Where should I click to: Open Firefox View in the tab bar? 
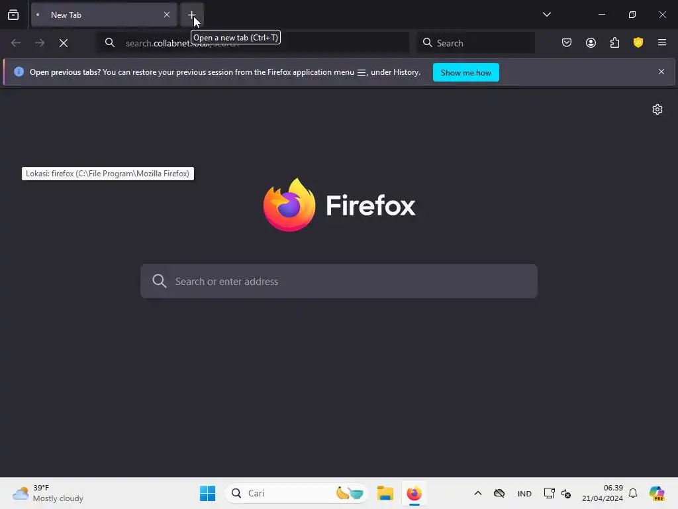click(13, 15)
